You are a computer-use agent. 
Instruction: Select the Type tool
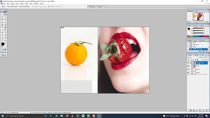point(5,32)
